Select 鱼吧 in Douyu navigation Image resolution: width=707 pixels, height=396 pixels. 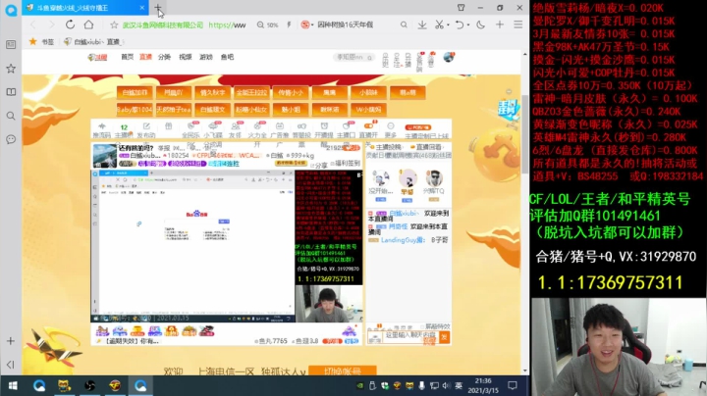point(227,57)
